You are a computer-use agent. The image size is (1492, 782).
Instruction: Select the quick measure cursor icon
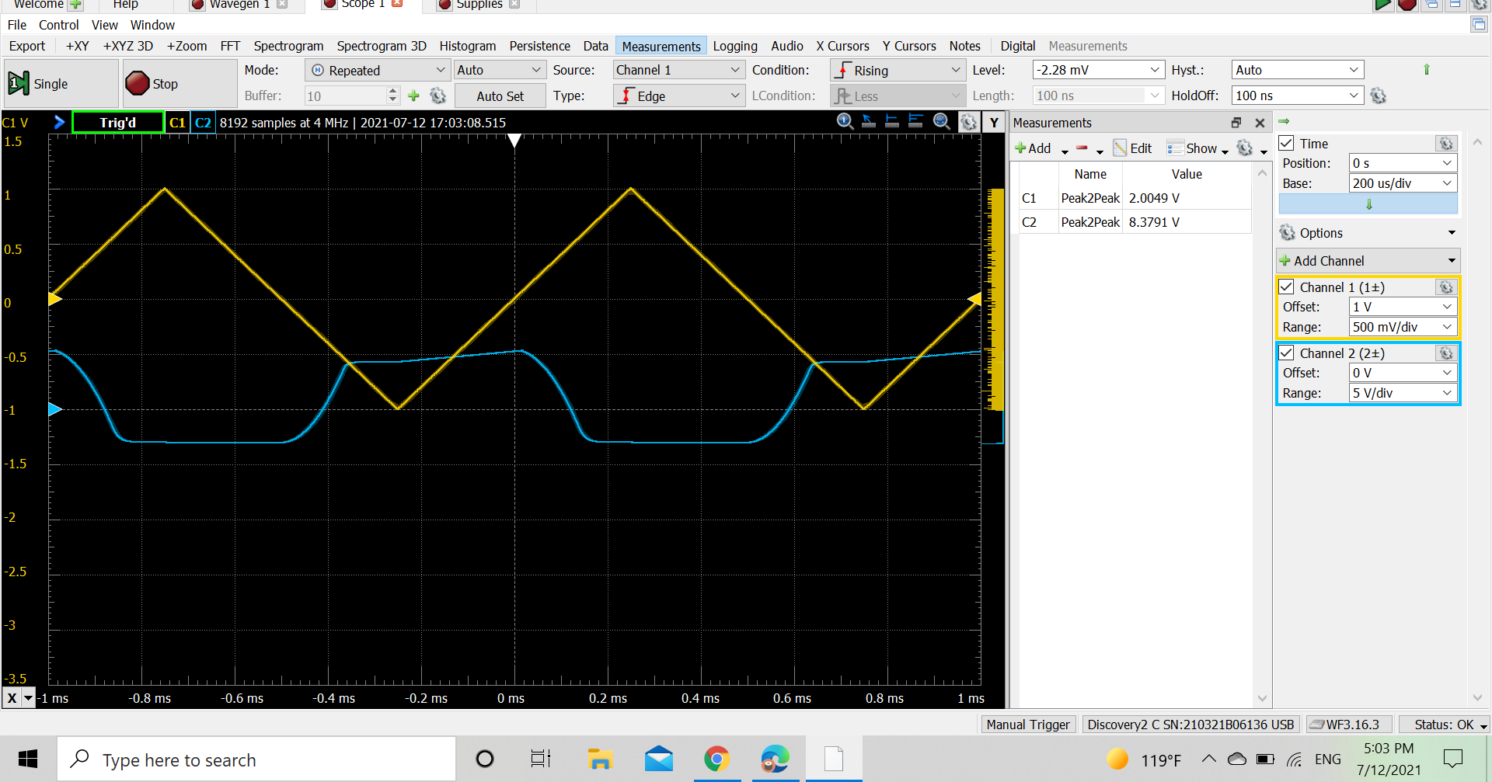pos(869,122)
